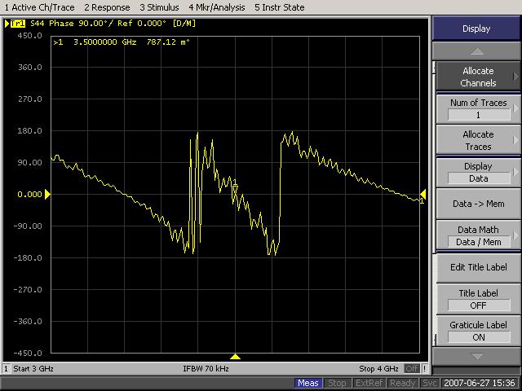Open the Instr State menu

pos(279,7)
